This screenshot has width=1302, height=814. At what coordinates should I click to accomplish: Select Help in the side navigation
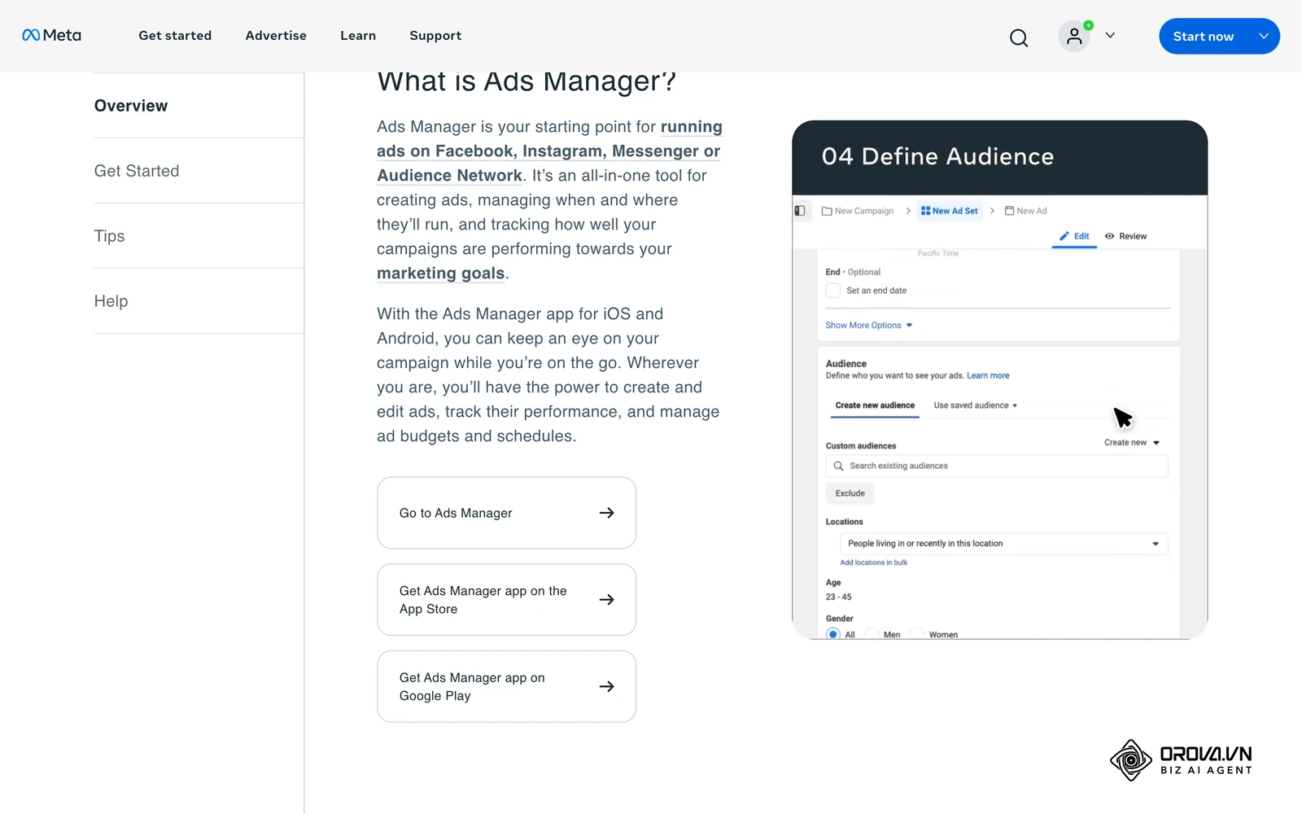point(111,301)
